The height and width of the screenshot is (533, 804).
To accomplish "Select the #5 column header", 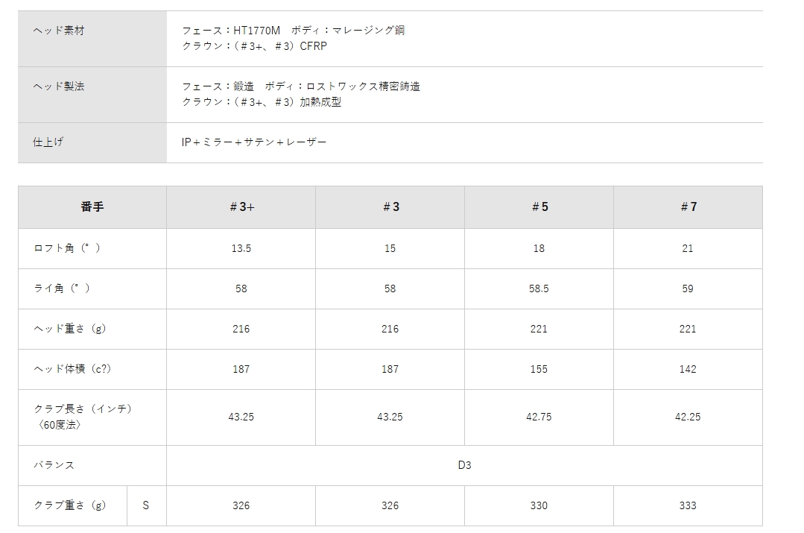I will pos(539,207).
